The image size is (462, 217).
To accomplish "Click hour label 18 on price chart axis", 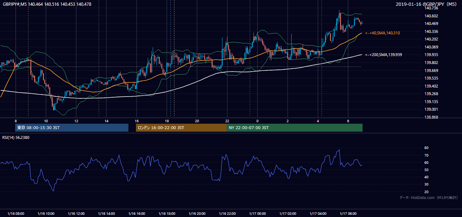I will pyautogui.click(x=167, y=121).
